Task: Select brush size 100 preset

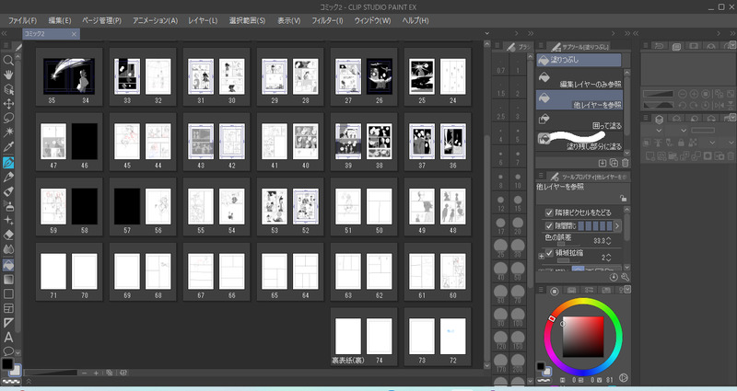Action: click(518, 316)
